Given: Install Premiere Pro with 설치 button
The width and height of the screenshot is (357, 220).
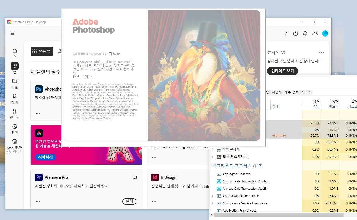Looking at the screenshot, I should (129, 201).
